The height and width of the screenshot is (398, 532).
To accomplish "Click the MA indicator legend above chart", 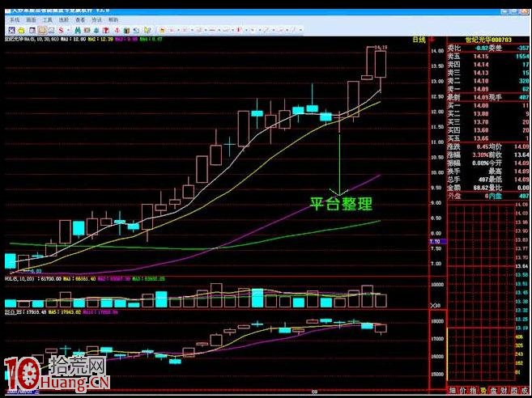I will (x=83, y=40).
